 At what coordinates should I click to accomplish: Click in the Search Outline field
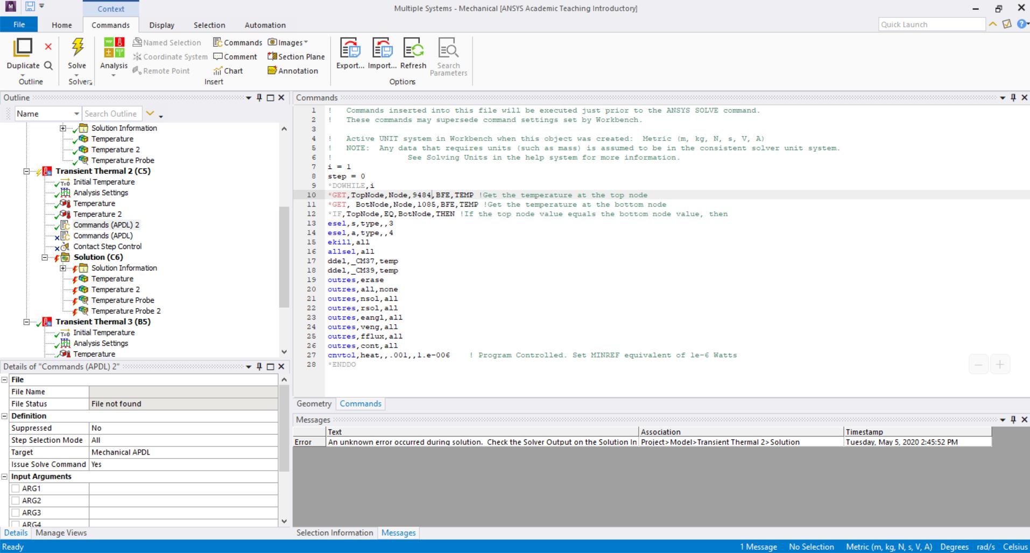[x=111, y=114]
